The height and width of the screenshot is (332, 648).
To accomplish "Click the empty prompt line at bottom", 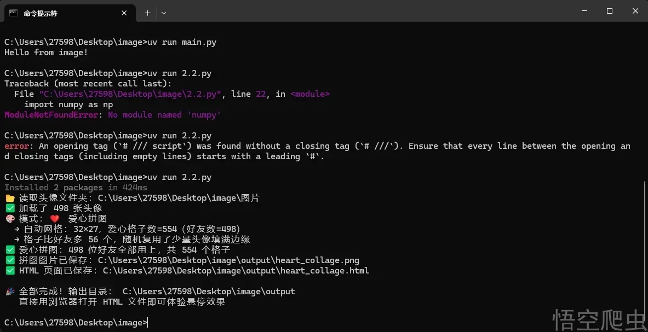I will 76,323.
